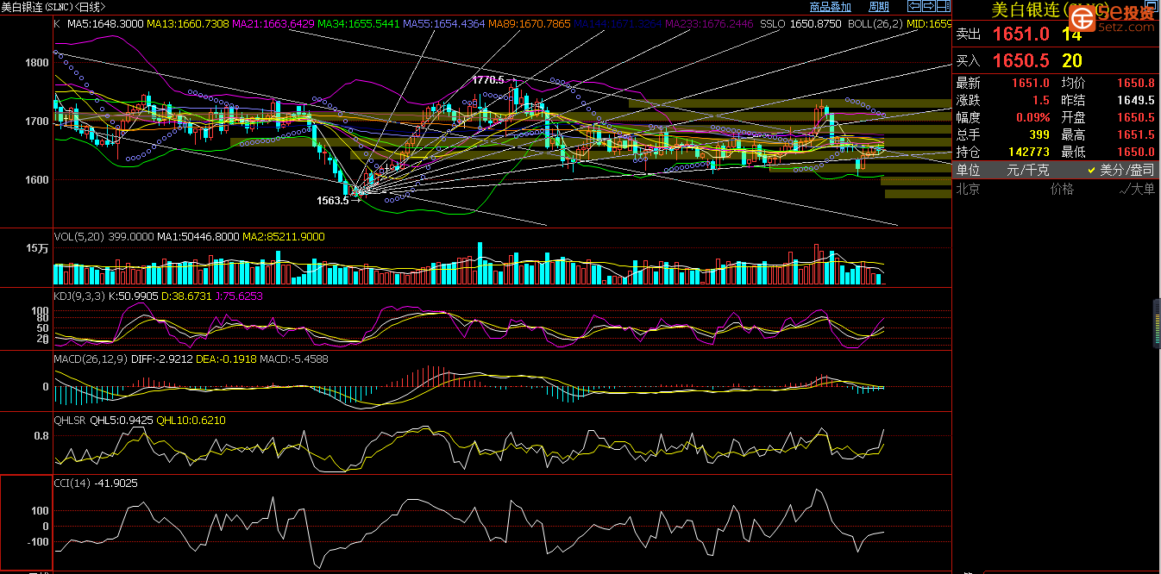The width and height of the screenshot is (1161, 574).
Task: Click the 持仓 value 142773
Action: point(1030,152)
